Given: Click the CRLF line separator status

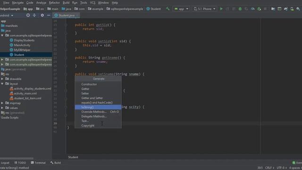Looking at the screenshot, I should (269, 168).
